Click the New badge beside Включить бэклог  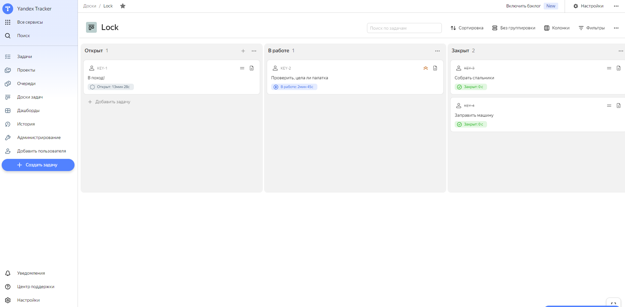[551, 6]
